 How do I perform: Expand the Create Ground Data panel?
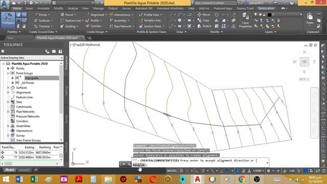click(x=43, y=32)
